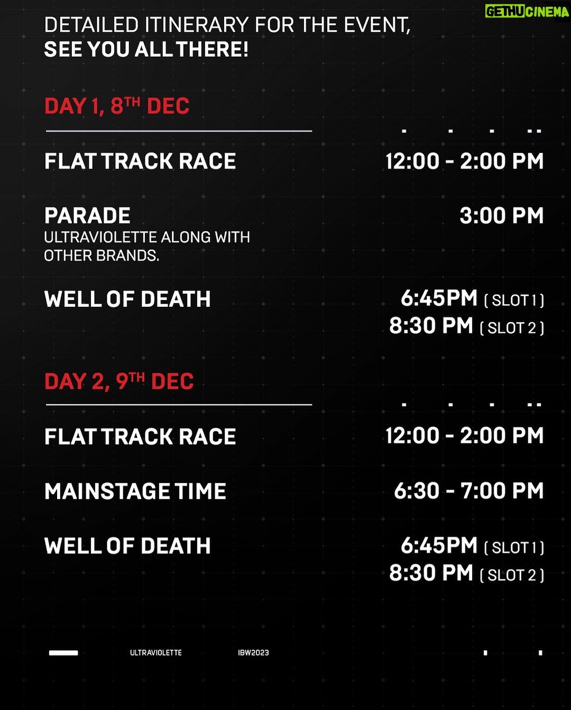Image resolution: width=571 pixels, height=710 pixels.
Task: Choose Day 1 8:30 PM Slot 2
Action: [467, 326]
